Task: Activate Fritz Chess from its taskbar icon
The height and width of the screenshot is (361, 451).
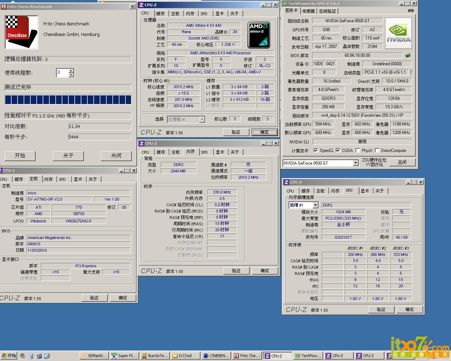Action: (x=246, y=356)
